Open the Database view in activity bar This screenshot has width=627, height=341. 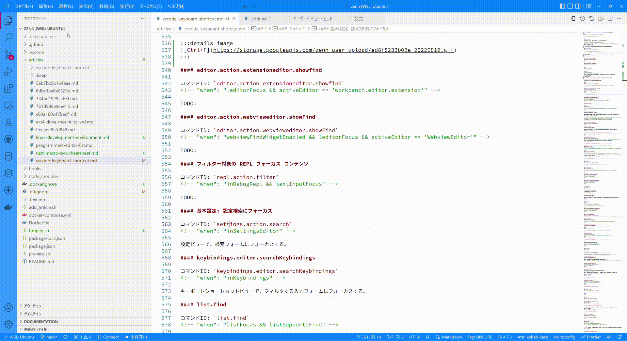(x=8, y=156)
